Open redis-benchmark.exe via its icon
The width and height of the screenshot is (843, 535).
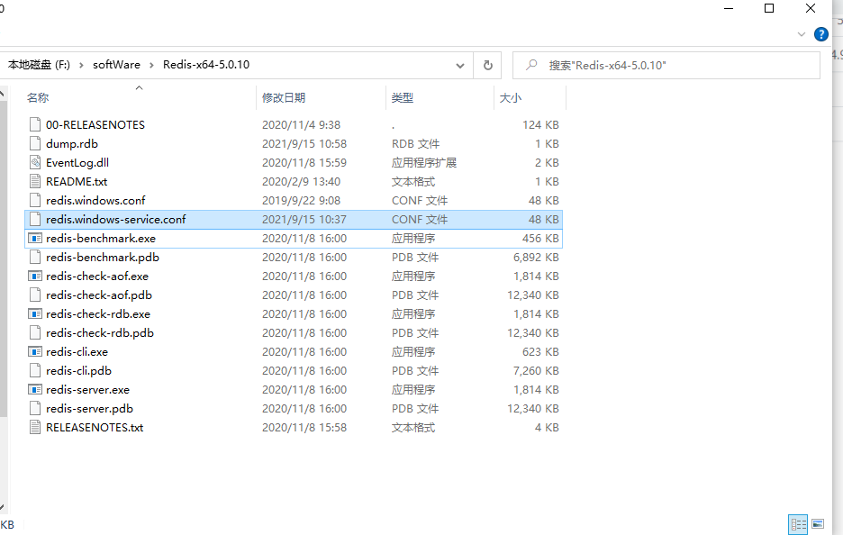coord(34,238)
